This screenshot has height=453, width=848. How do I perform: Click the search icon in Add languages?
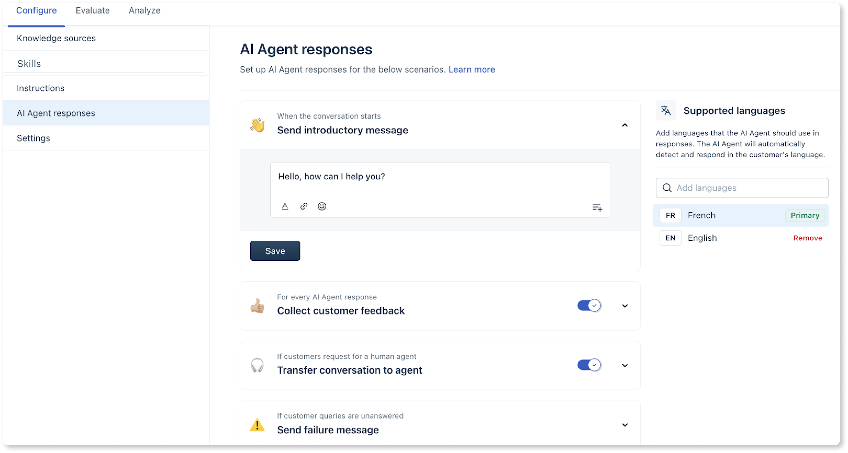667,188
